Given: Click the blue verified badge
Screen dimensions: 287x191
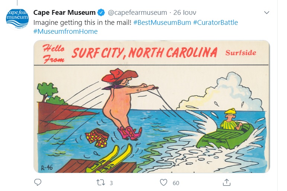Looking at the screenshot, I should pyautogui.click(x=101, y=13).
